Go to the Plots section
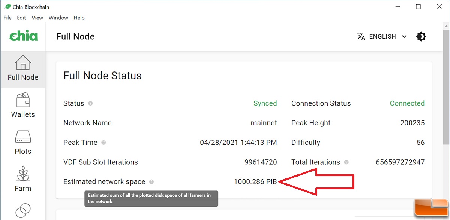Viewport: 450px width, 220px height. 23,143
